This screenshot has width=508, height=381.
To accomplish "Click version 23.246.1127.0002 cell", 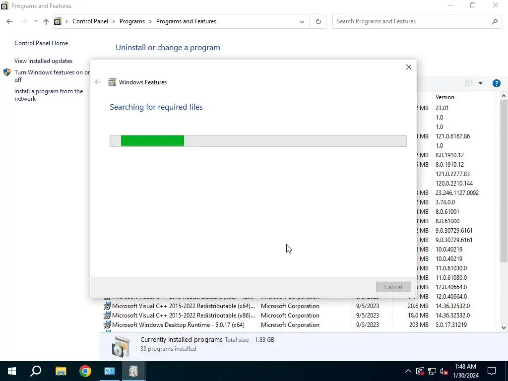I will click(x=457, y=193).
